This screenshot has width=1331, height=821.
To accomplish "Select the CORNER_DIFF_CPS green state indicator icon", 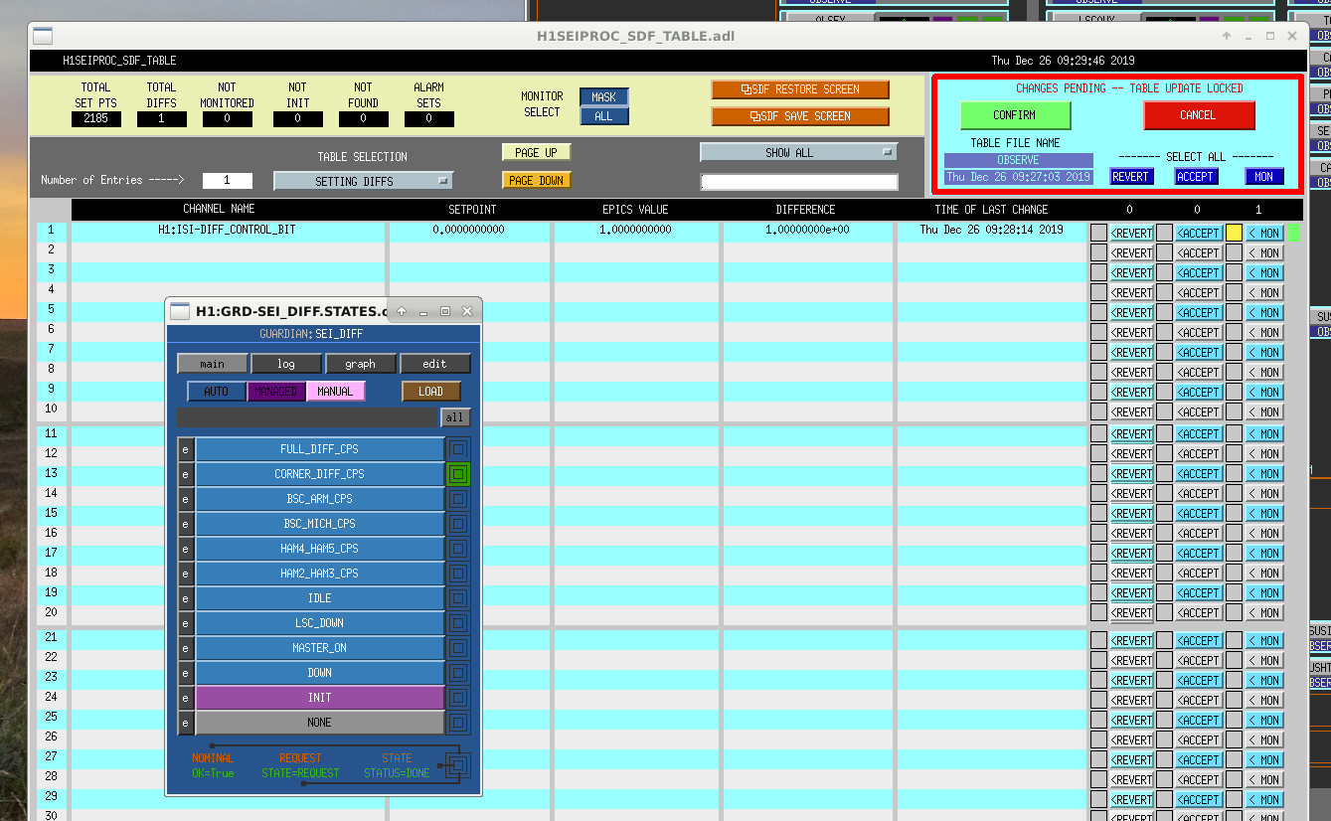I will point(458,474).
